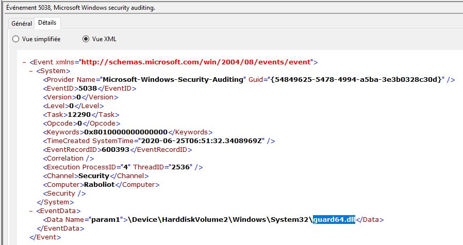The width and height of the screenshot is (463, 245).
Task: Click the Microsoft-Windows-Security-Auditing provider name
Action: tap(173, 80)
